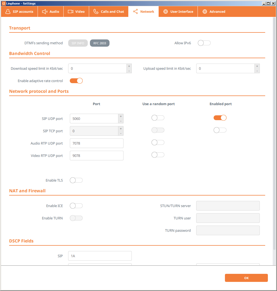Click the download speed limit field
277x291 pixels.
(97, 68)
